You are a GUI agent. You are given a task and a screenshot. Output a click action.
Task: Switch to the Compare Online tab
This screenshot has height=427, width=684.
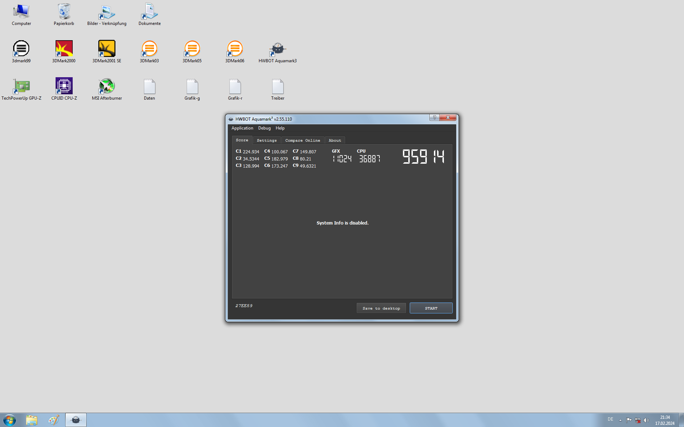[303, 141]
